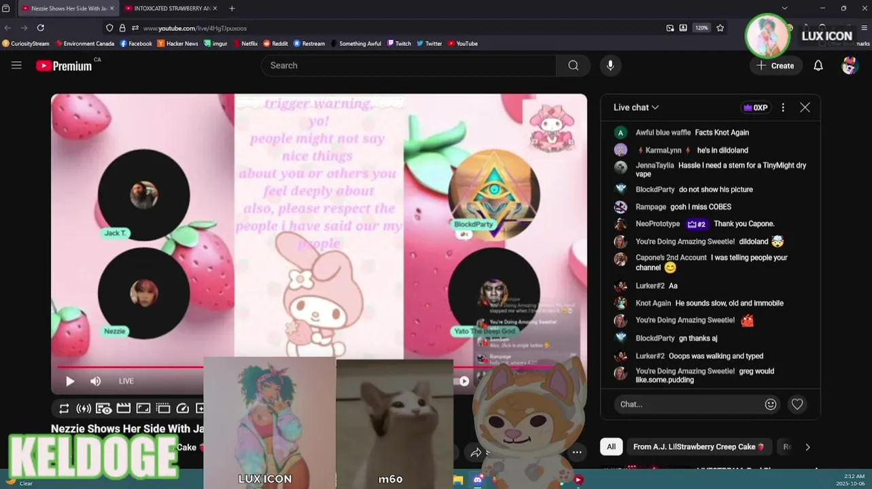Open the Twitch bookmark
This screenshot has height=489, width=872.
pos(399,43)
